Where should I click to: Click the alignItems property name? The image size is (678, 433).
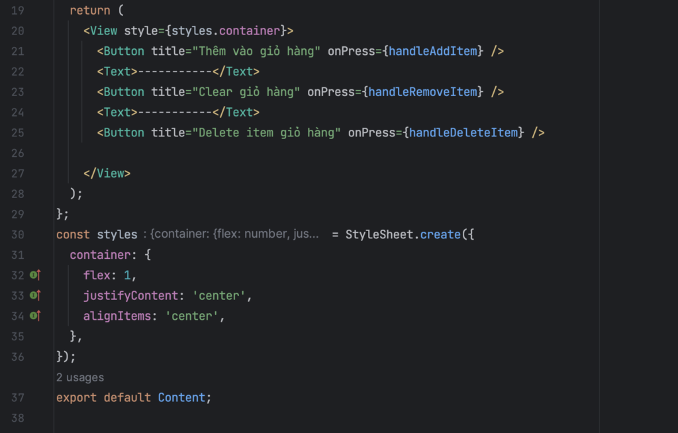coord(117,316)
